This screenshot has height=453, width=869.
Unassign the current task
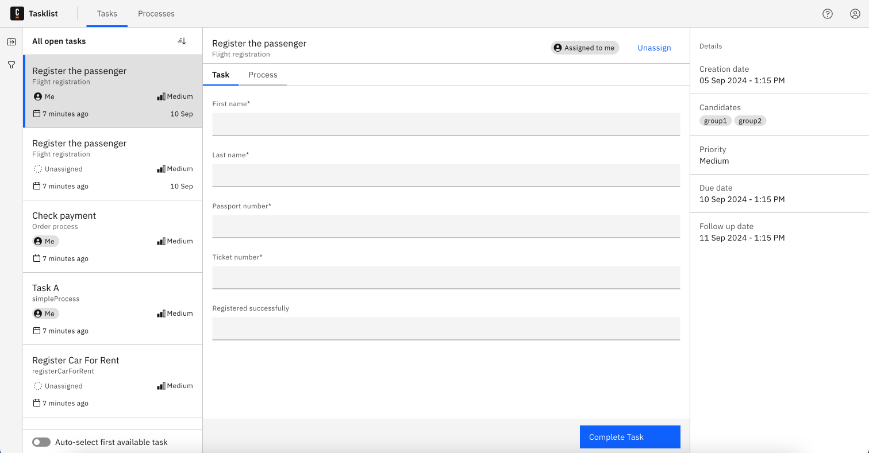(654, 48)
